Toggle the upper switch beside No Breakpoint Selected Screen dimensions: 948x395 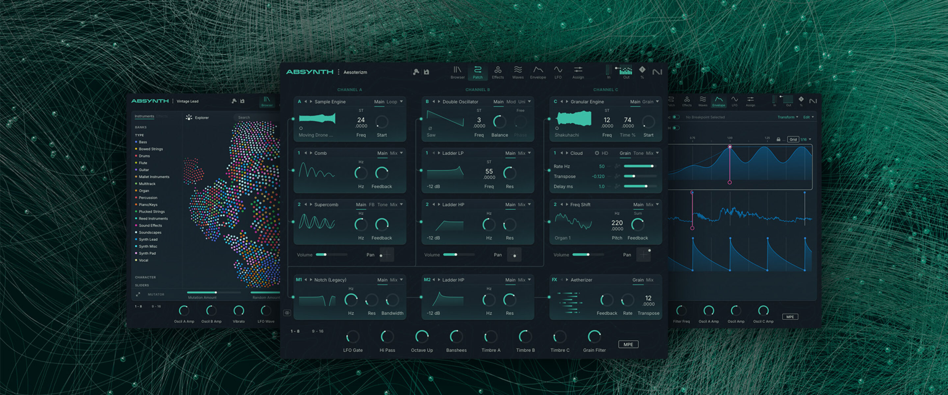[x=676, y=117]
